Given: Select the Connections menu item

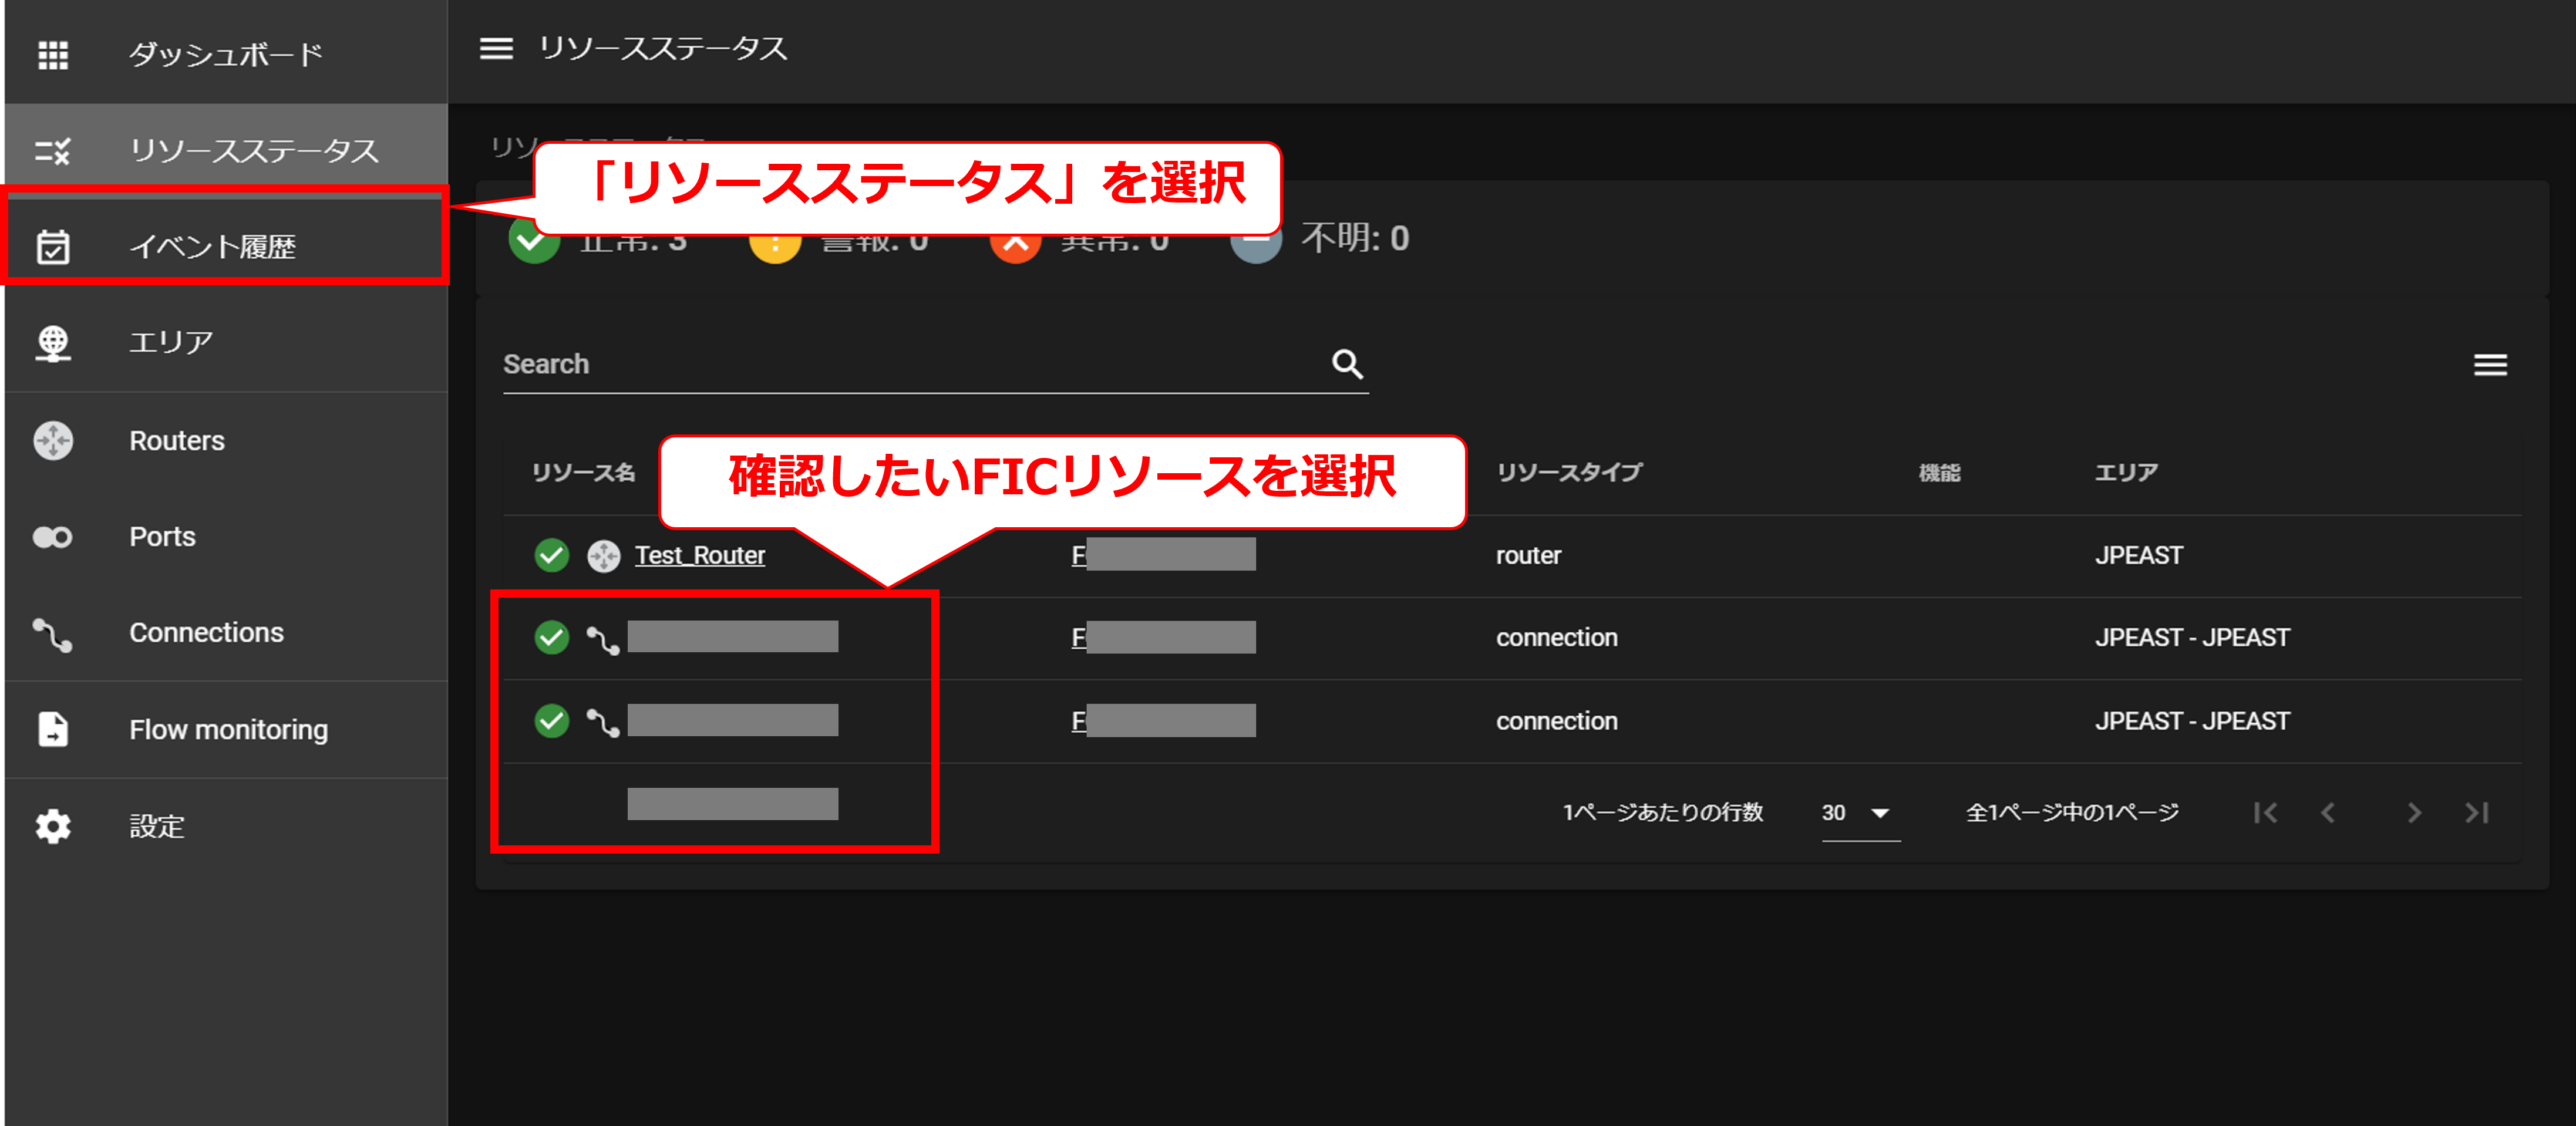Looking at the screenshot, I should coord(206,633).
